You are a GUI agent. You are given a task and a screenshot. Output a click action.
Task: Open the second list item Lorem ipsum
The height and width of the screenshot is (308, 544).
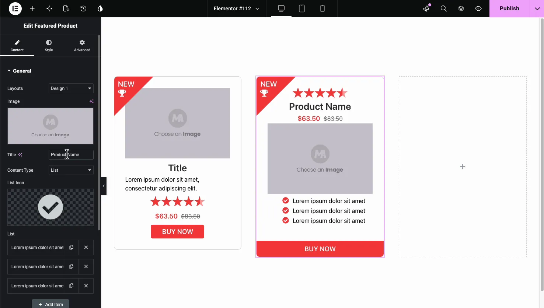[36, 267]
